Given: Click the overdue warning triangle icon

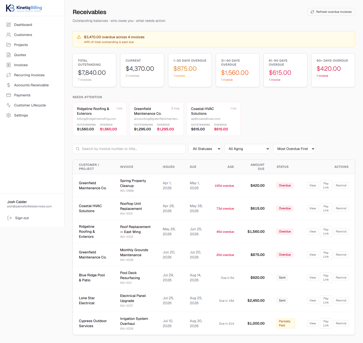Looking at the screenshot, I should tap(79, 37).
